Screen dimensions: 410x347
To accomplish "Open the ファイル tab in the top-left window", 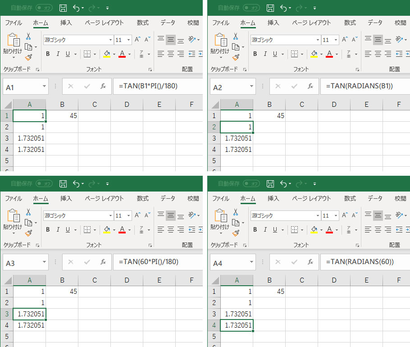I will pos(14,23).
